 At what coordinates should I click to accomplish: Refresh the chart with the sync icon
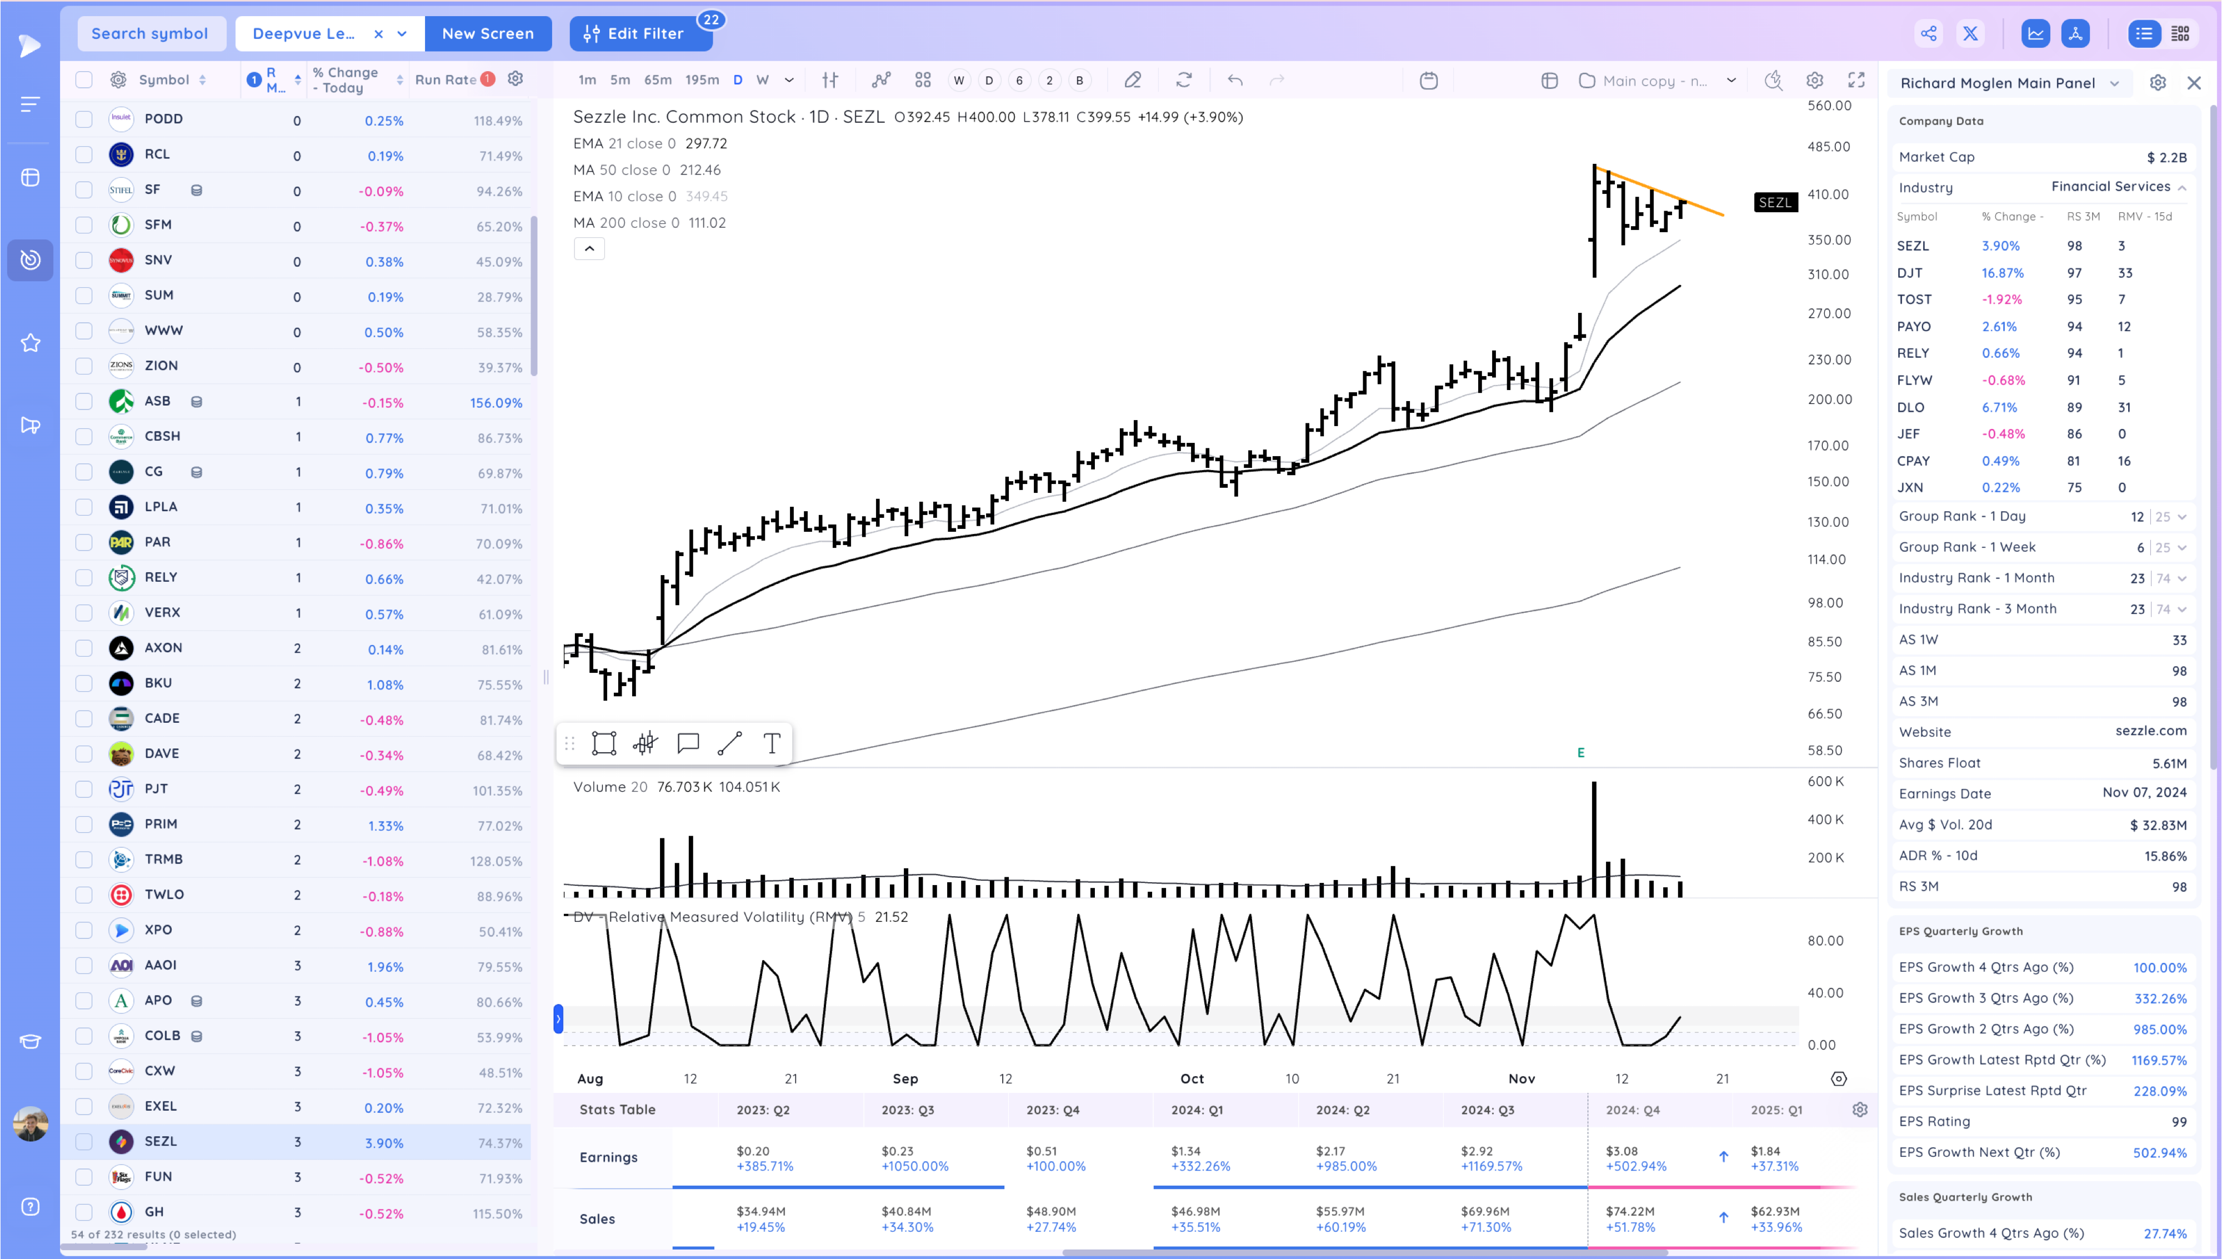(1184, 81)
